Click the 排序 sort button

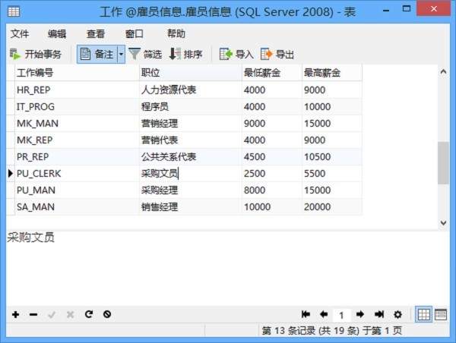[x=185, y=54]
